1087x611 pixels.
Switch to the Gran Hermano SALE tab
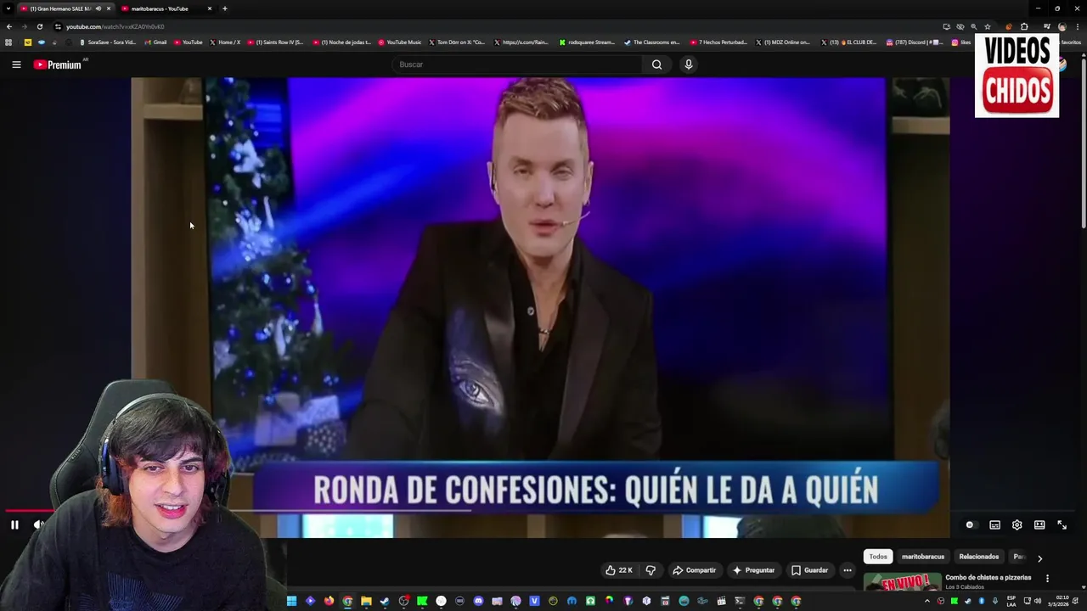click(65, 8)
